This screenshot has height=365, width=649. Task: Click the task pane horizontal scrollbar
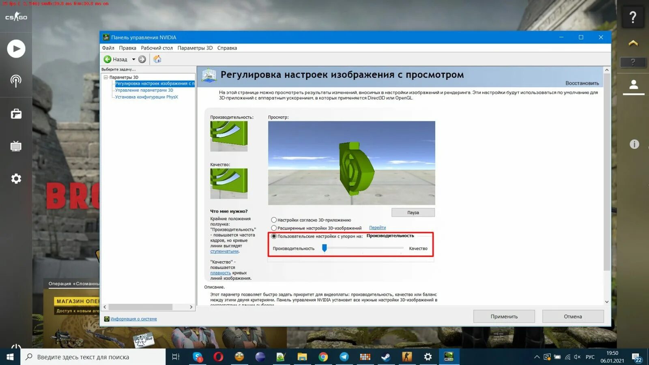point(140,307)
